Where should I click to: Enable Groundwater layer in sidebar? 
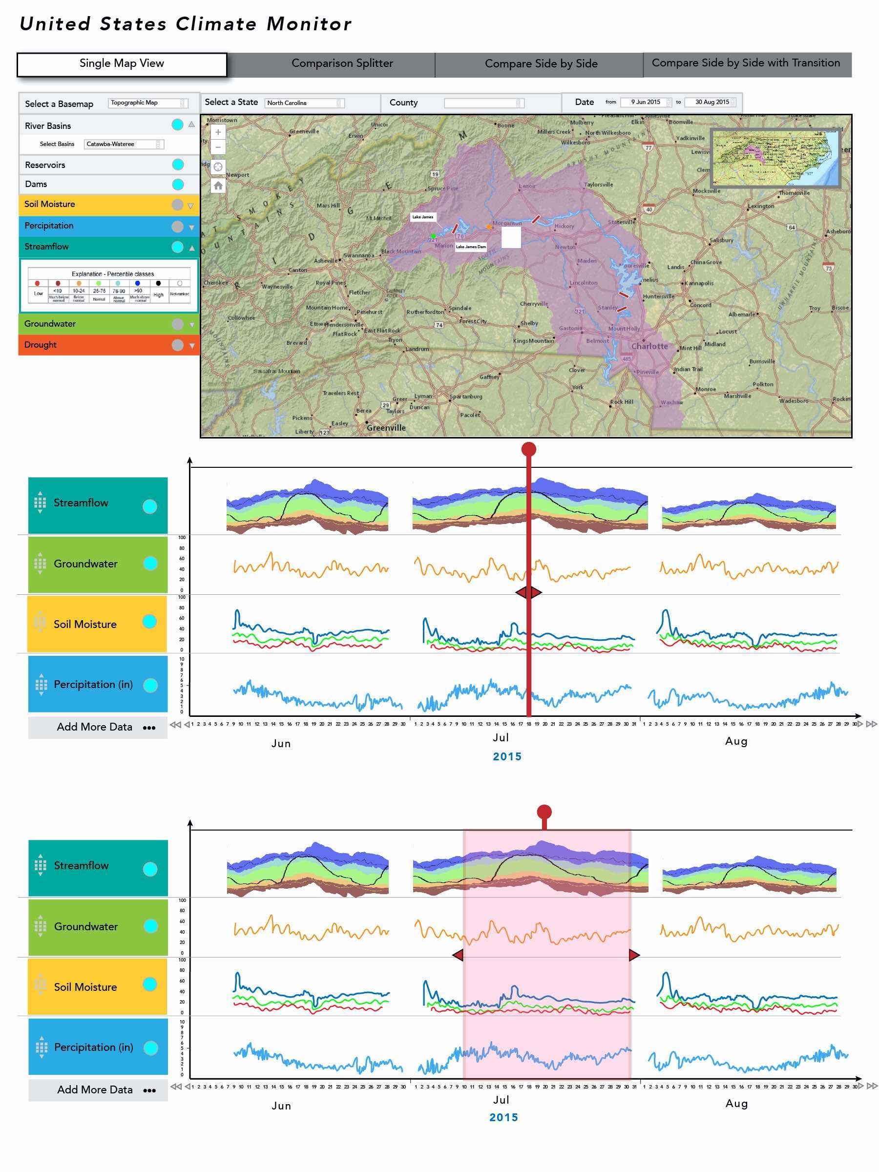coord(177,324)
